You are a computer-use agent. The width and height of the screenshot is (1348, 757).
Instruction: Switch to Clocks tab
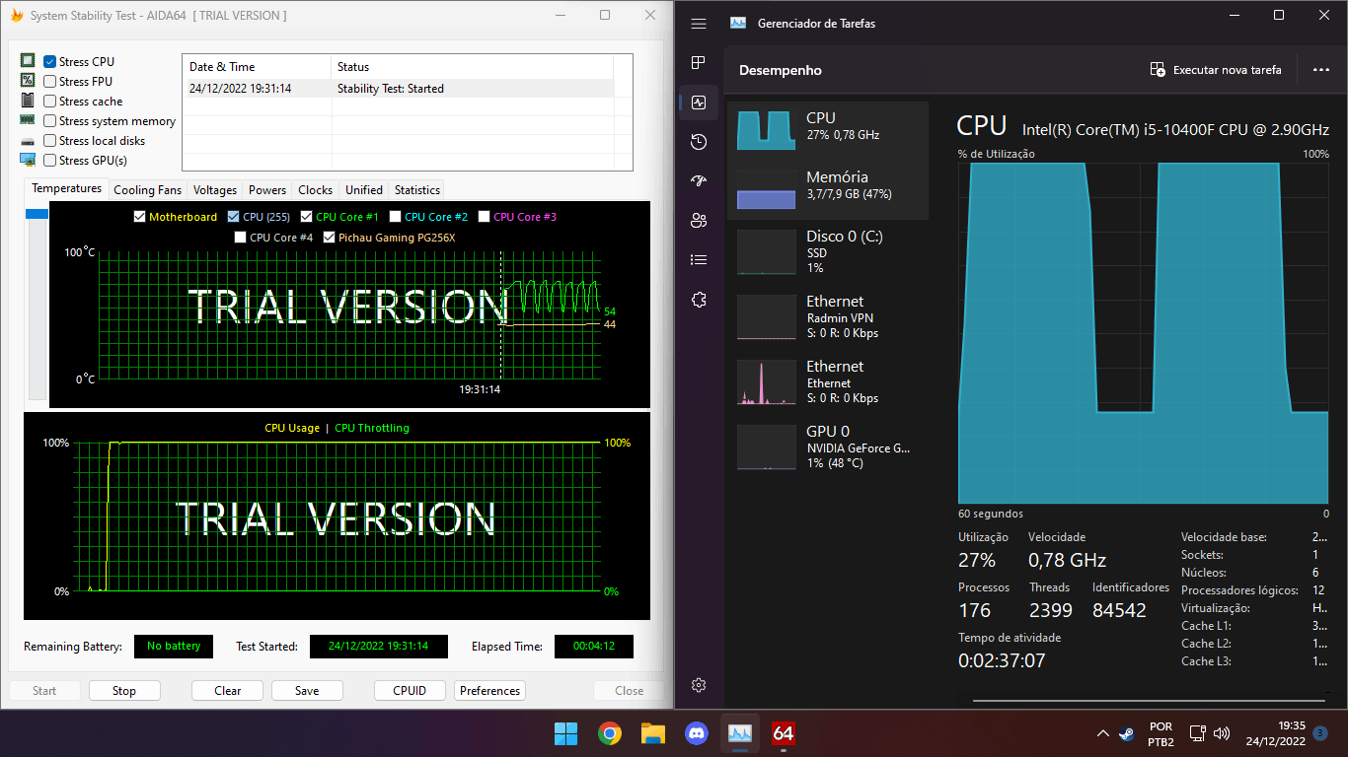(316, 190)
